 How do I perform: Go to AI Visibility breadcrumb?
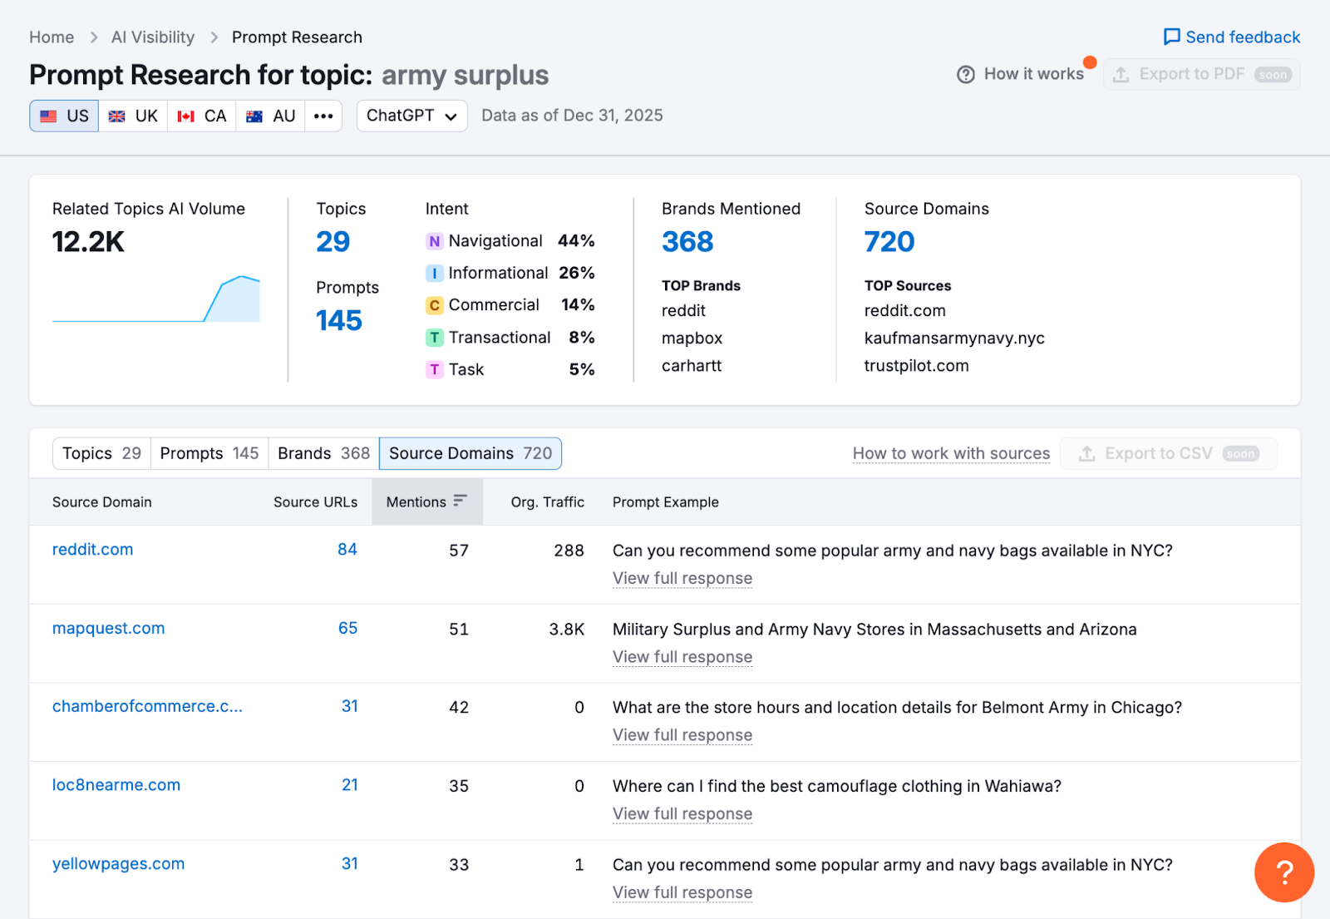[153, 37]
